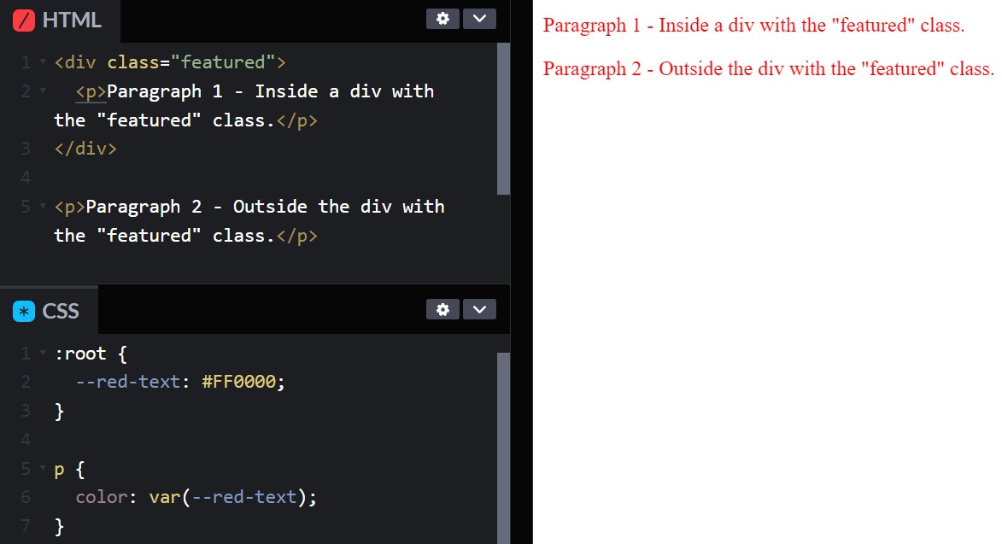
Task: Collapse fold arrow on CSS line 1
Action: coord(43,353)
